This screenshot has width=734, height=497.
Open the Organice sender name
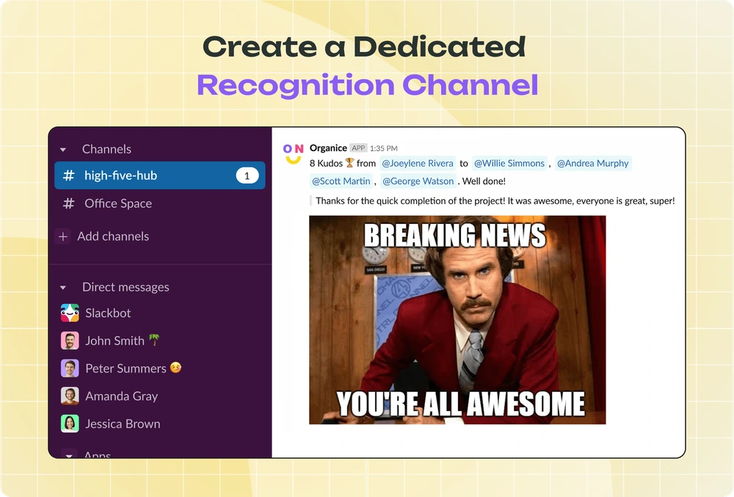point(328,148)
